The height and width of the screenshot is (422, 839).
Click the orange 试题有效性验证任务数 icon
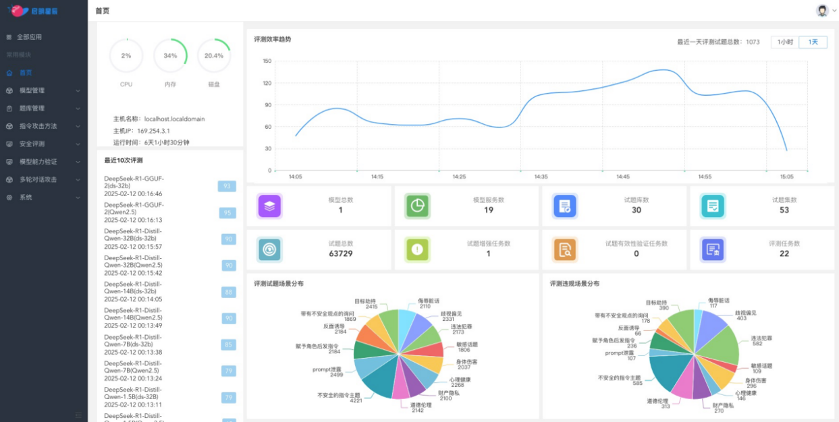[x=564, y=249]
